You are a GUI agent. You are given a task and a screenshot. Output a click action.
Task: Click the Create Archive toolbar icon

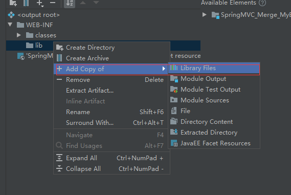tap(26, 3)
